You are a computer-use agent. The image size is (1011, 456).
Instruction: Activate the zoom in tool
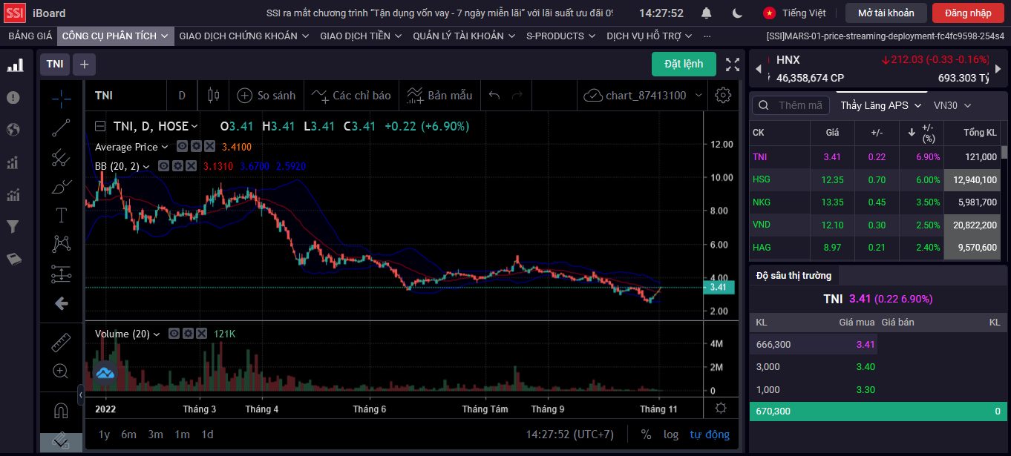click(x=62, y=371)
